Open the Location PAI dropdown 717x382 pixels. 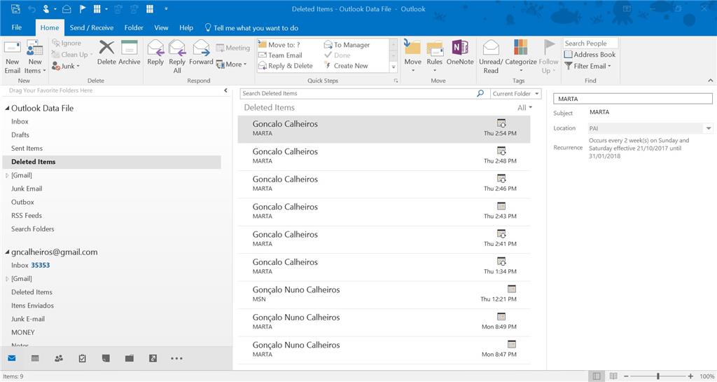(x=709, y=128)
